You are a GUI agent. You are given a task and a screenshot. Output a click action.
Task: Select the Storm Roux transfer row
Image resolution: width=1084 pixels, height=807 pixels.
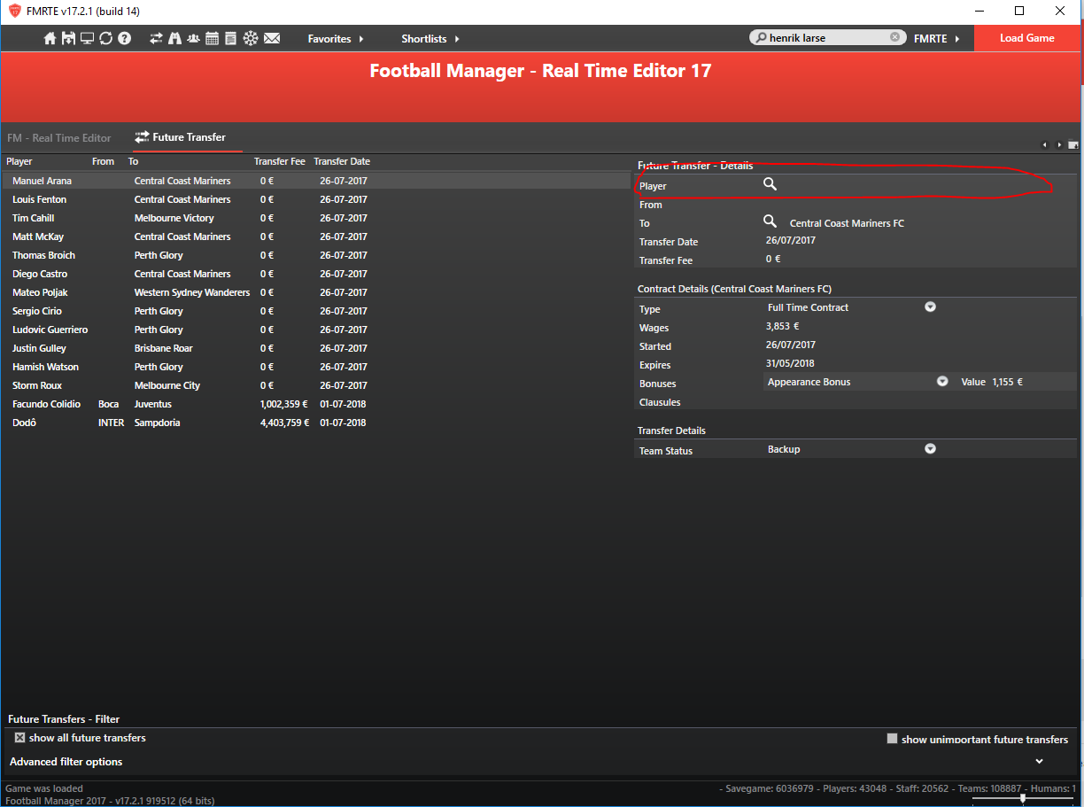click(x=315, y=385)
